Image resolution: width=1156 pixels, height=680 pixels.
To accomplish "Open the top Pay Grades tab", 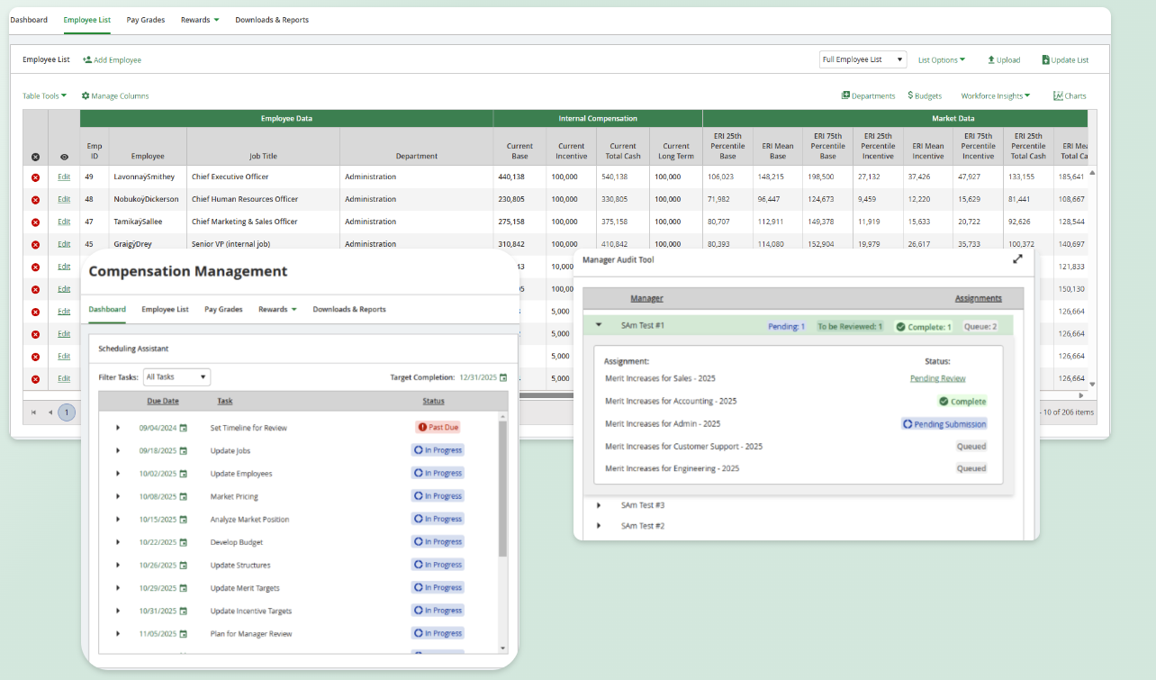I will [146, 20].
